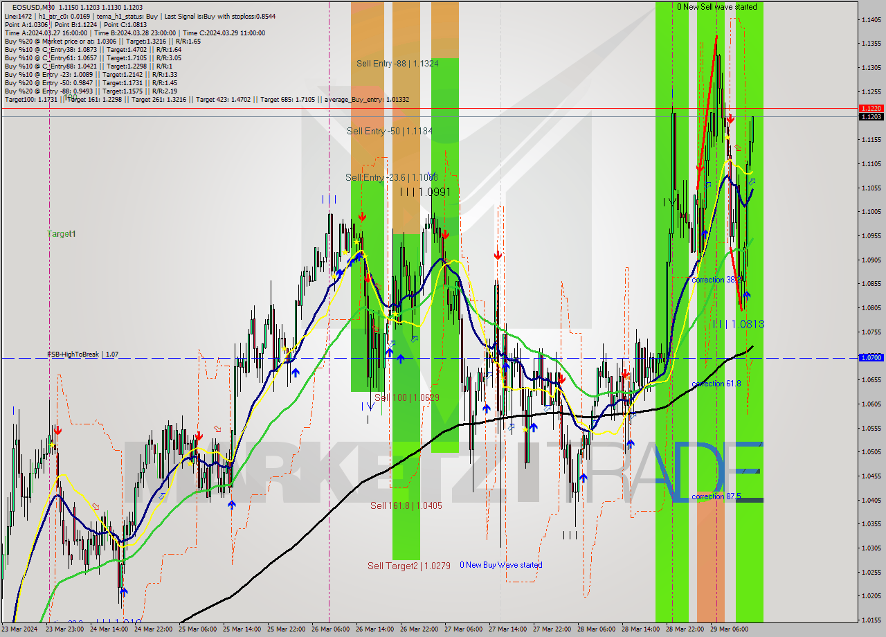Click the '24 Mar 14:00' time axis label
The height and width of the screenshot is (637, 886).
coord(110,629)
